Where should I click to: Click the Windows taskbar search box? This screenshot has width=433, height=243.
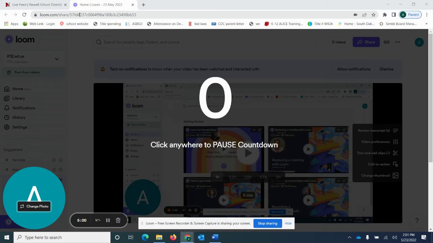(62, 237)
